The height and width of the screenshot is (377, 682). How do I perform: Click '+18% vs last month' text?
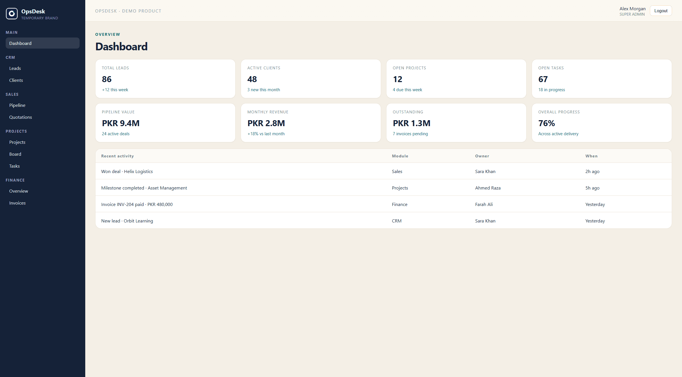[266, 134]
